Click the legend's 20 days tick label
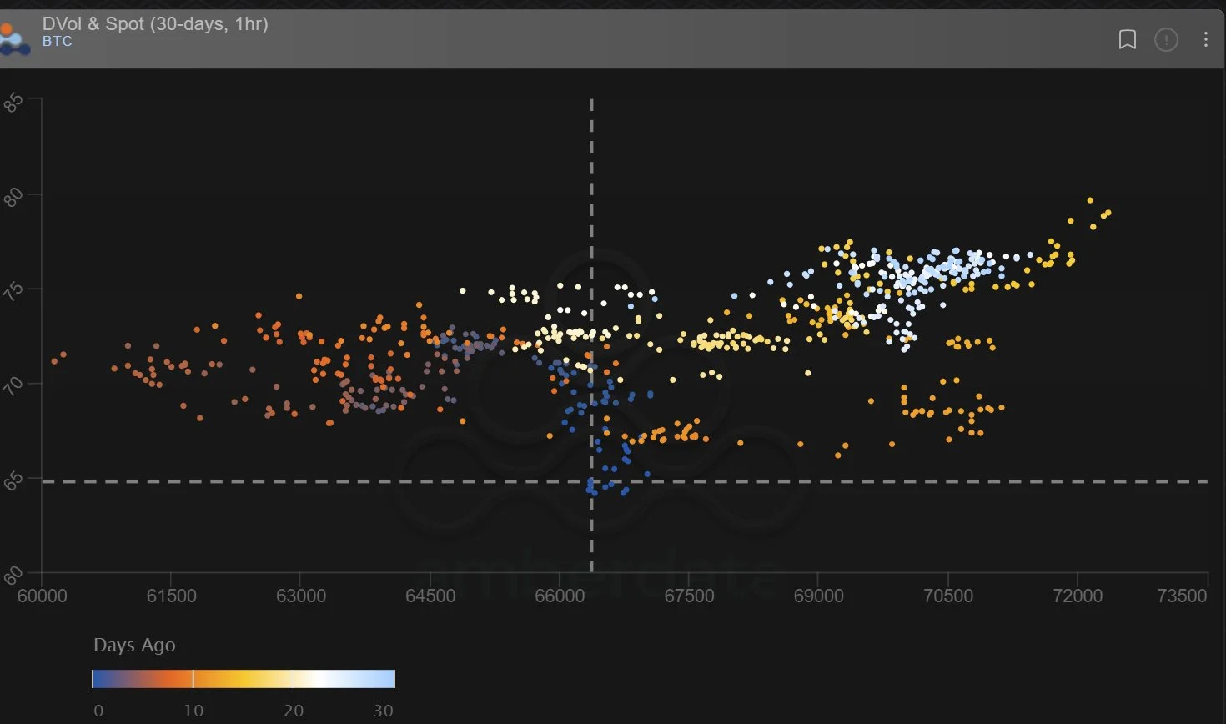This screenshot has width=1226, height=724. [294, 711]
